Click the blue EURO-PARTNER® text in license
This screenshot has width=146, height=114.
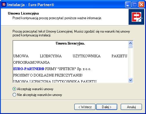pyautogui.click(x=29, y=69)
